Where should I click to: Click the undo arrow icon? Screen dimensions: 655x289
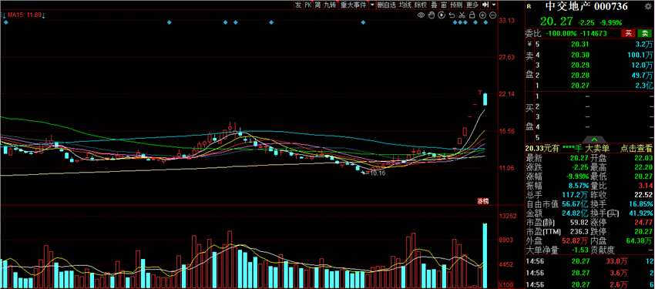click(452, 15)
